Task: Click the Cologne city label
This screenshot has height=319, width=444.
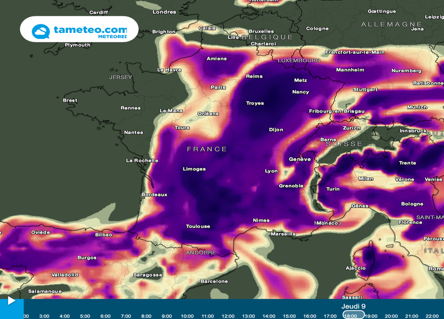Action: (x=317, y=28)
